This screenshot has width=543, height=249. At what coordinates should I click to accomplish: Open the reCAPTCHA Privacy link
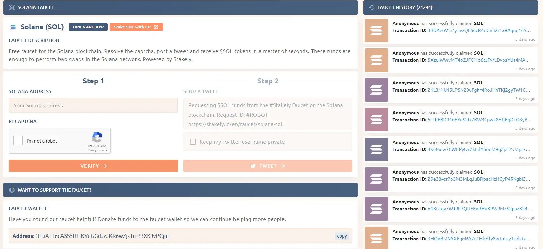coord(92,150)
